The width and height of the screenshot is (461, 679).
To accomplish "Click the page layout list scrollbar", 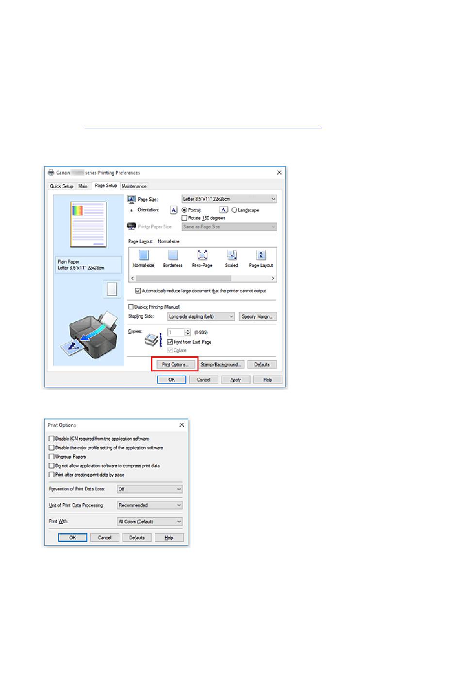I will [x=183, y=279].
